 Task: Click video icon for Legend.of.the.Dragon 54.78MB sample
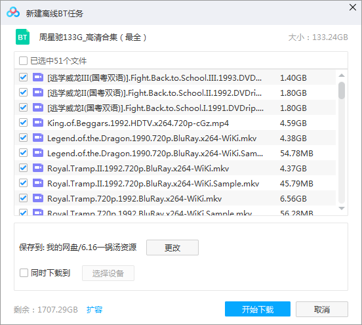38,153
